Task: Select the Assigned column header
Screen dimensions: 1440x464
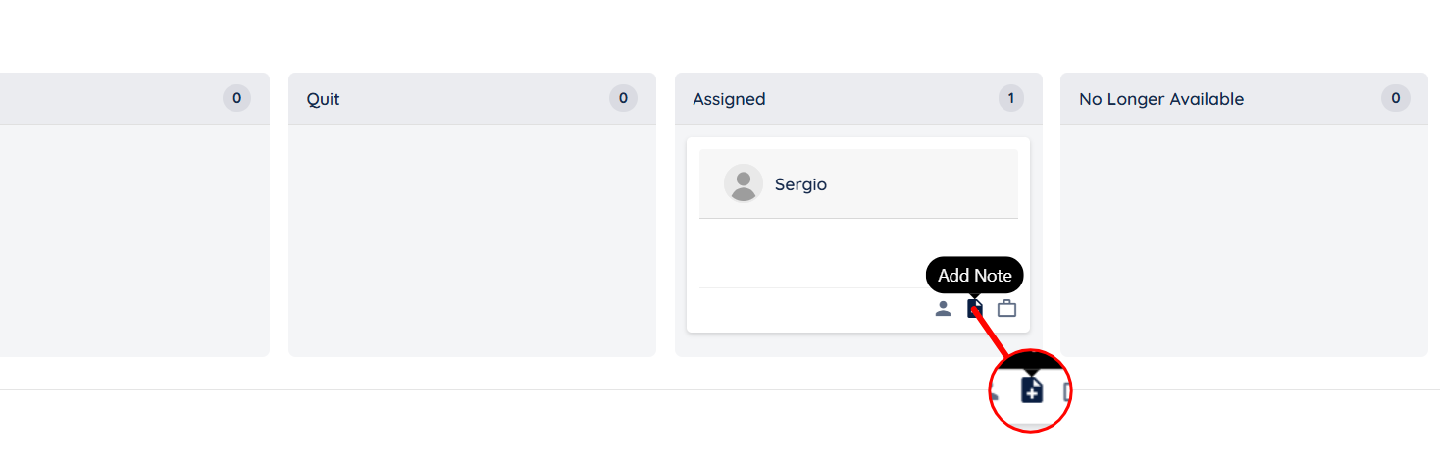Action: tap(729, 99)
